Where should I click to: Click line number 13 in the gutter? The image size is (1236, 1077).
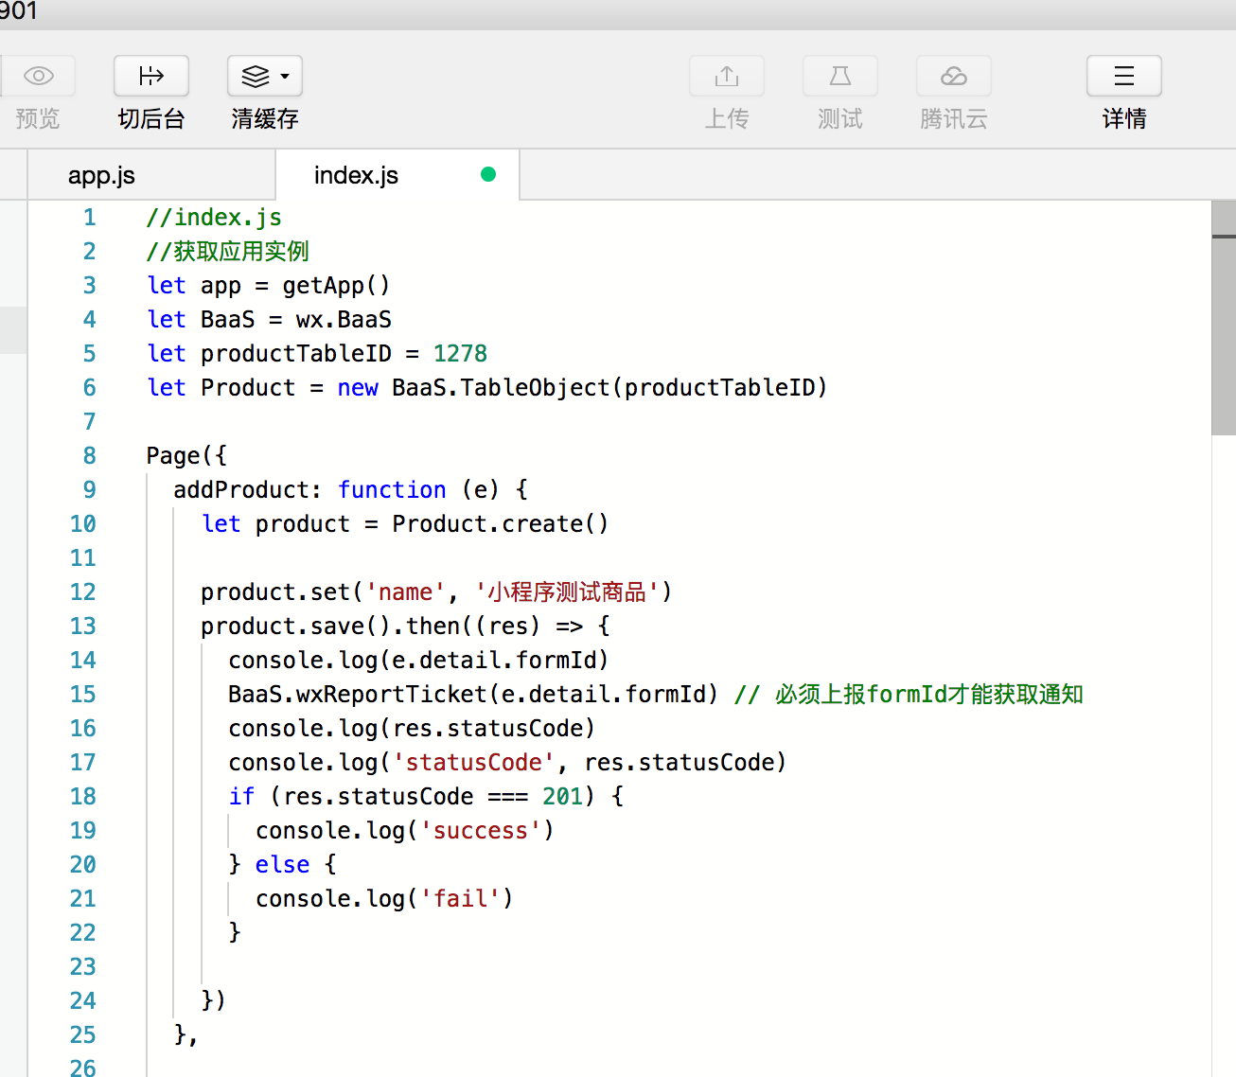coord(83,627)
